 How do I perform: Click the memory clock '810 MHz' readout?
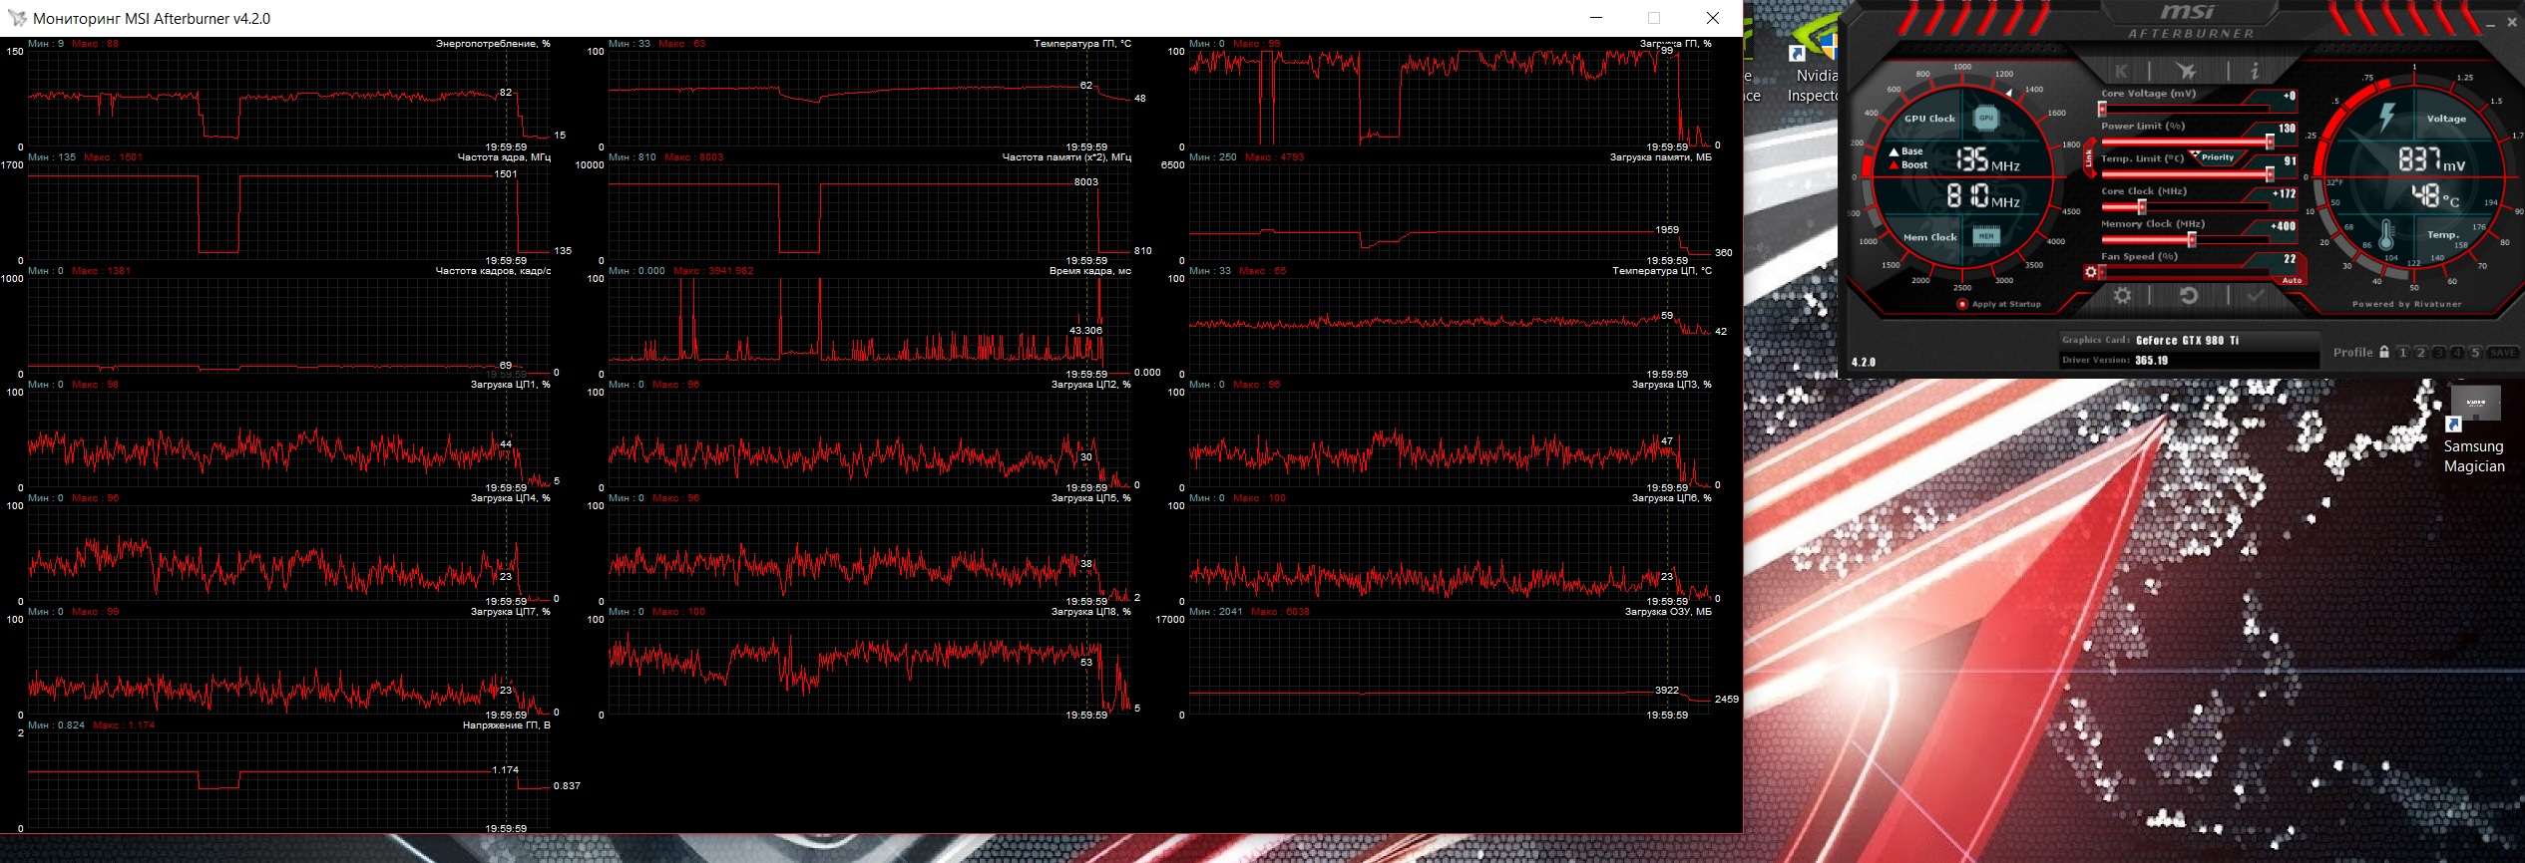coord(1983,197)
